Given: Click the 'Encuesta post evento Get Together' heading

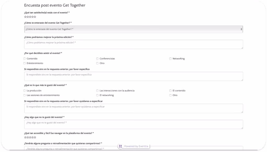Looking at the screenshot, I should tap(55, 5).
